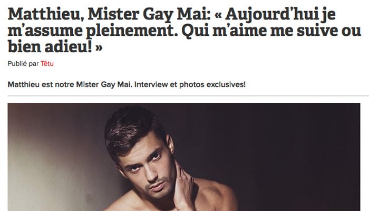The height and width of the screenshot is (211, 369).
Task: Click the article's main photo
Action: 184,157
